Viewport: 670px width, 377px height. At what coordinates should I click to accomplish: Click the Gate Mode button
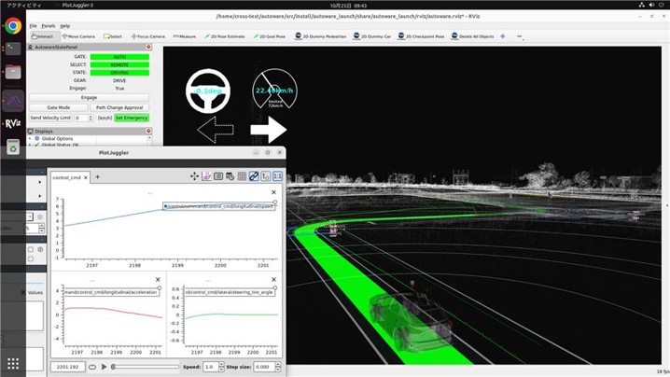tap(59, 107)
